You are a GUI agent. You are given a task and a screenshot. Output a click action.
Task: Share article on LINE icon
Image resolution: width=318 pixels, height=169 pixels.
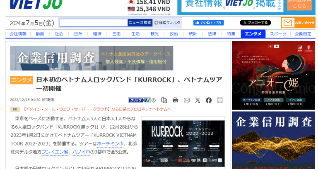[220, 100]
